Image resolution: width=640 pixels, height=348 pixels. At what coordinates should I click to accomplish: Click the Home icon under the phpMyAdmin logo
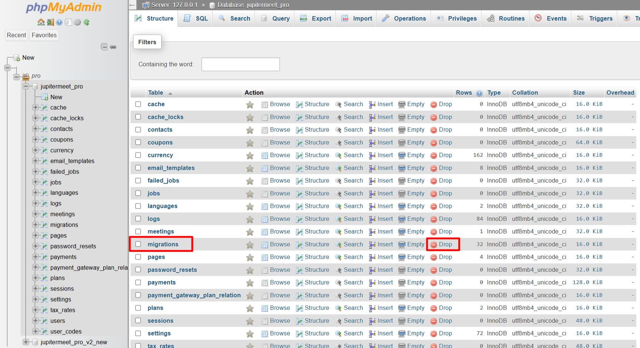(41, 22)
